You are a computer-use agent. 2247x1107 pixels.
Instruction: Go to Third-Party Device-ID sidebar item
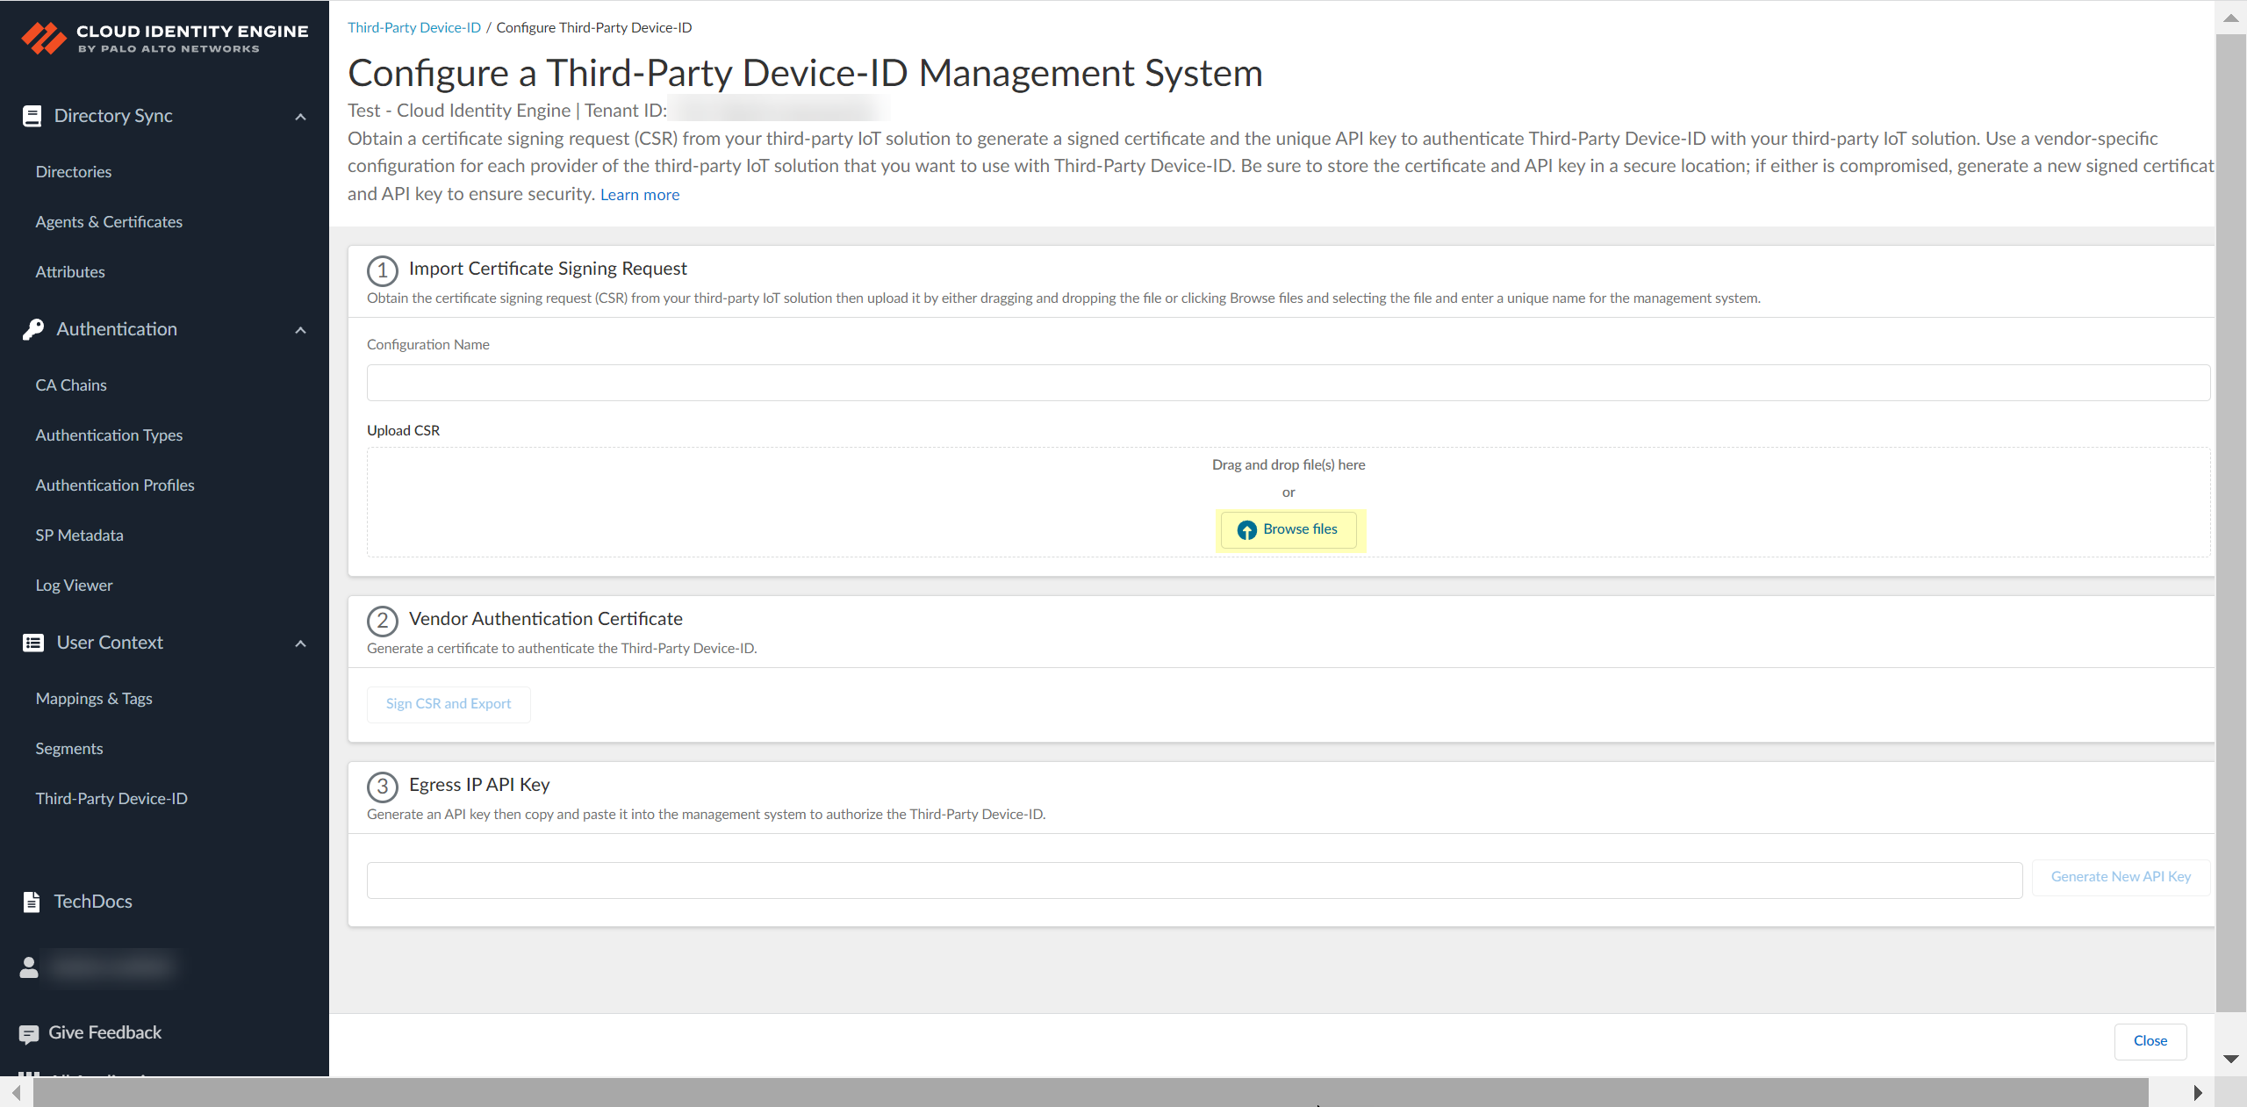111,799
